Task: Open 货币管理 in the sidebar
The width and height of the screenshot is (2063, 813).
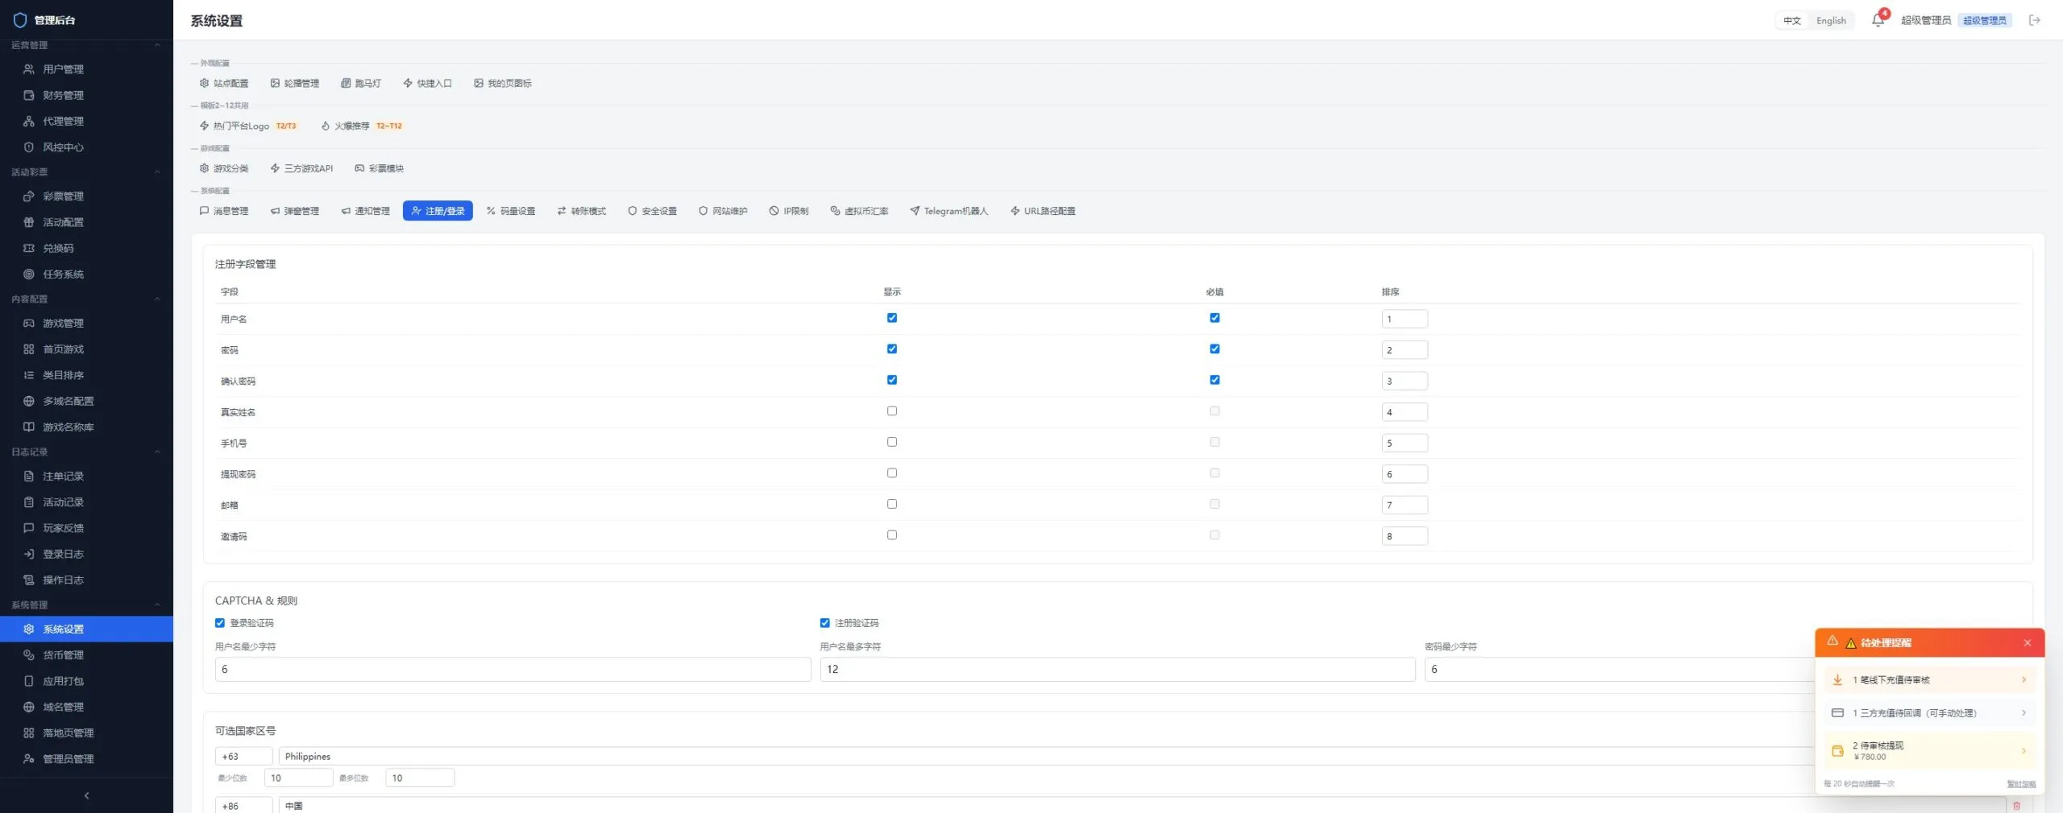Action: tap(86, 654)
